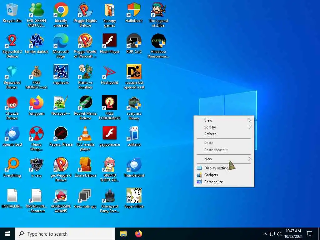Screen dimensions: 320x240
Task: Select the Super Hilda pixel icon
Action: pos(134,198)
